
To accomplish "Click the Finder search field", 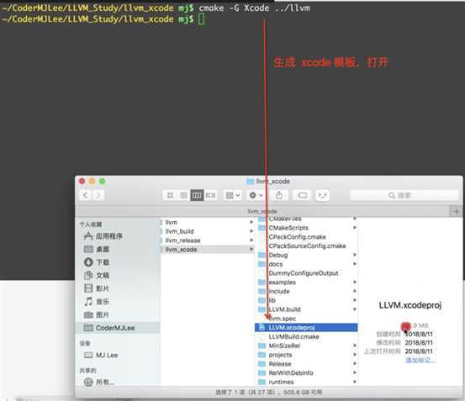I will point(404,195).
